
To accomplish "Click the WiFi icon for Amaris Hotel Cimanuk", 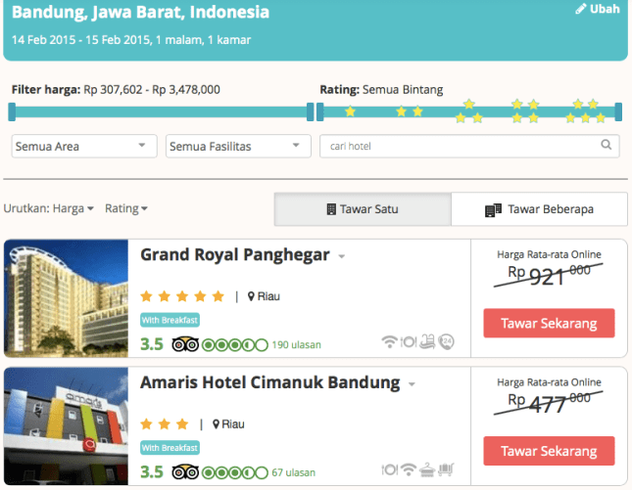I will 409,469.
